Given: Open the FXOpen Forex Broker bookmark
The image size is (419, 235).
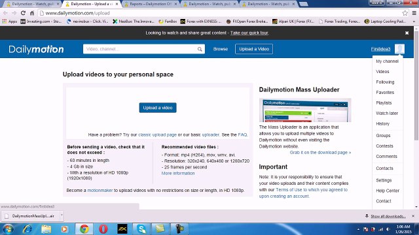Looking at the screenshot, I should [247, 22].
